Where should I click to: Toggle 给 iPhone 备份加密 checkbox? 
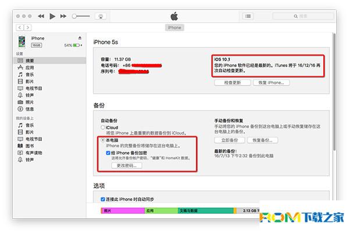point(108,153)
